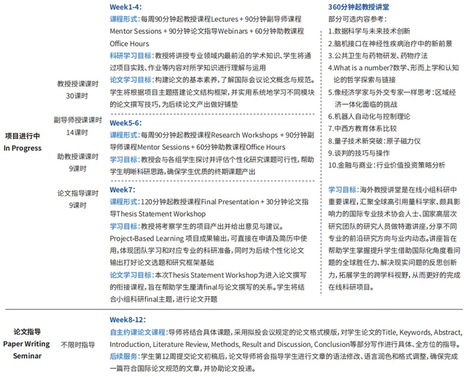This screenshot has height=377, width=469.
Task: Click the 论文指导课时 9课时 entry
Action: 77,199
